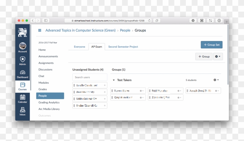This screenshot has height=141, width=244.
Task: Toggle course navigation with the hamburger icon
Action: tap(40, 30)
